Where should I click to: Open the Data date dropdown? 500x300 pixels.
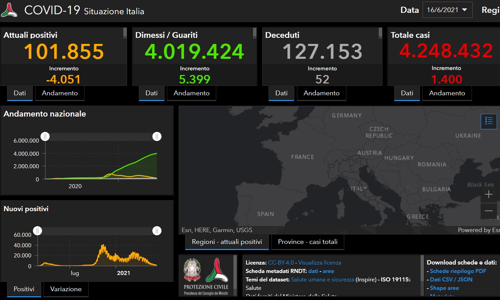coord(447,10)
